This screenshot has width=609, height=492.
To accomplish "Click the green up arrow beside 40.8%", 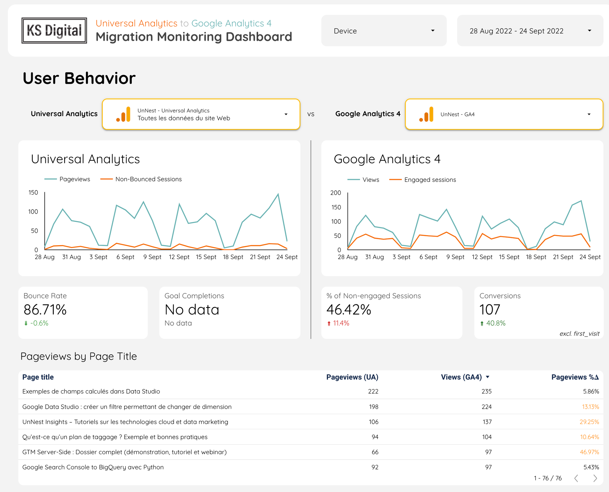I will pos(482,323).
